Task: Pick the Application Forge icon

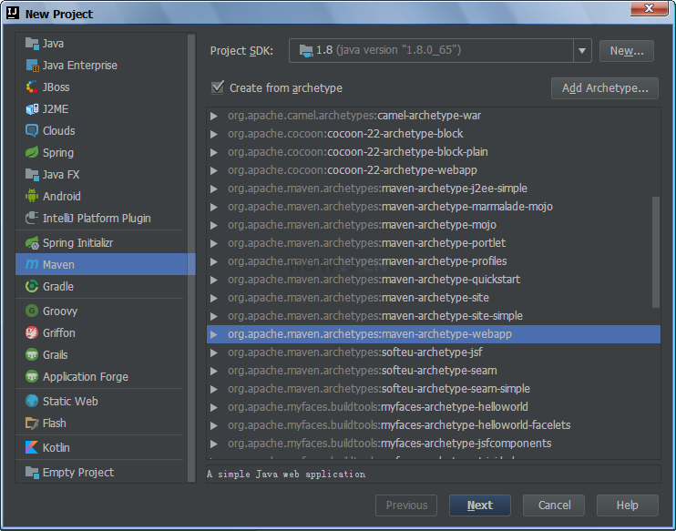Action: pos(32,376)
